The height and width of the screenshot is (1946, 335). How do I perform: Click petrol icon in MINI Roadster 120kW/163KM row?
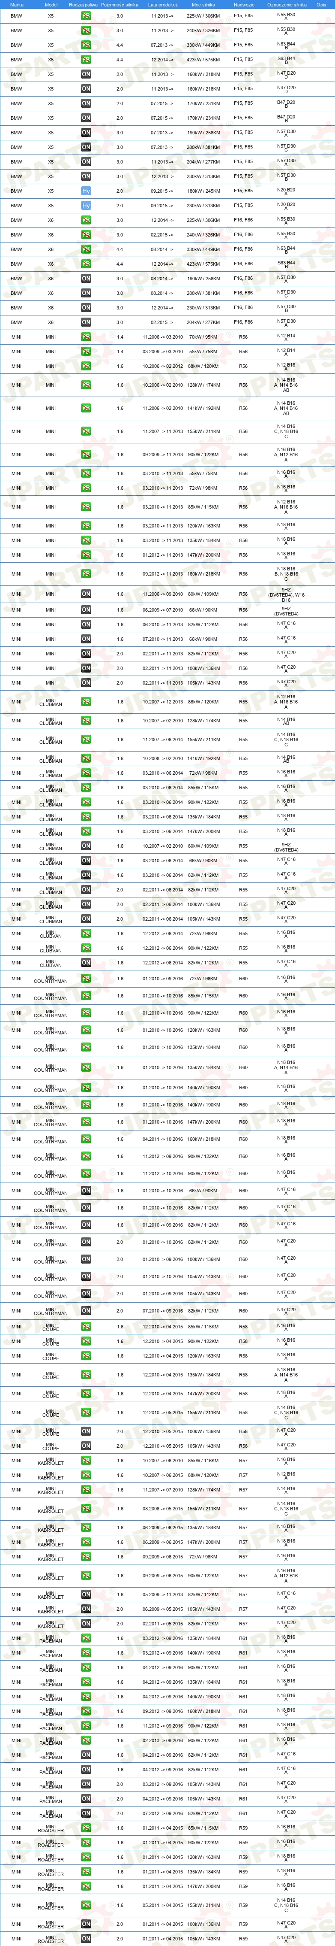point(86,1858)
